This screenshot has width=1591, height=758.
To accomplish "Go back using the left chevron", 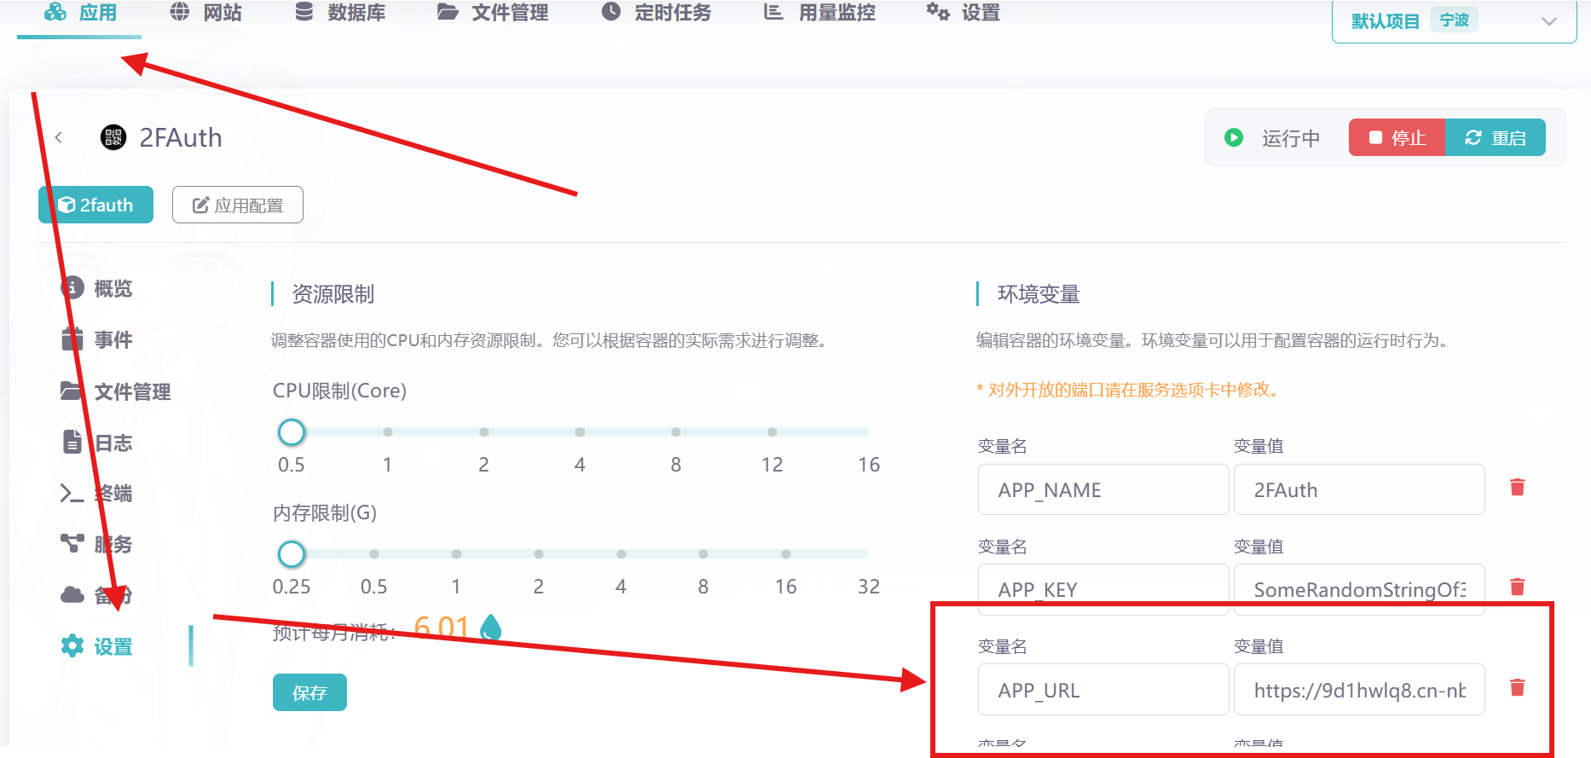I will point(59,137).
